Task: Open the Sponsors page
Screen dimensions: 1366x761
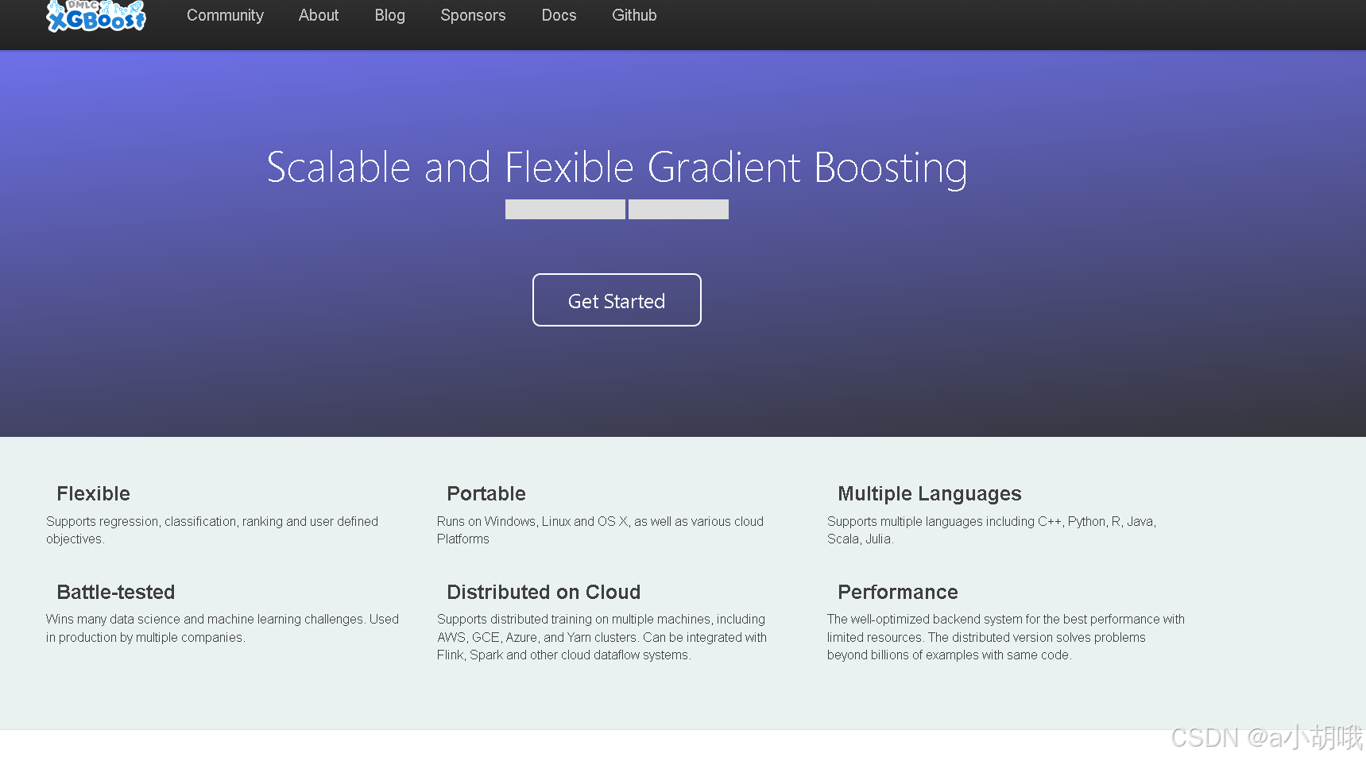Action: (x=473, y=15)
